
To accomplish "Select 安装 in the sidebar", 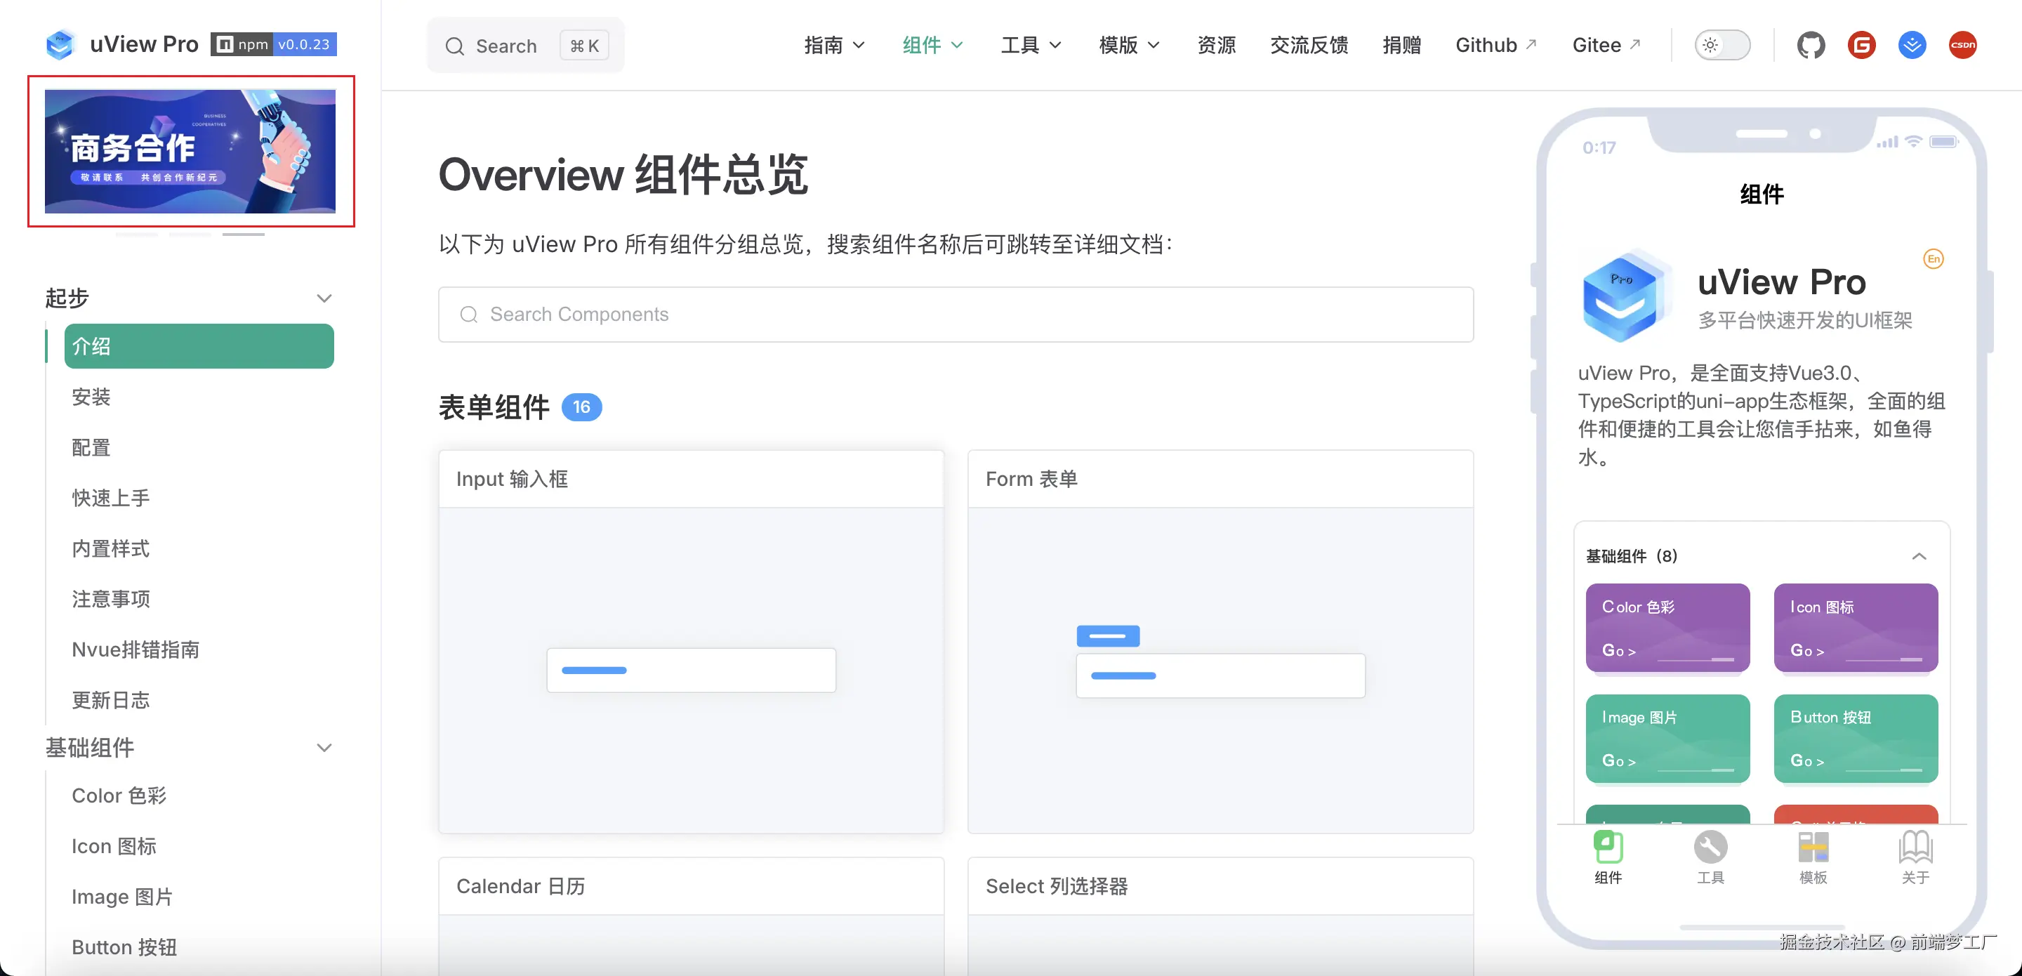I will [91, 397].
